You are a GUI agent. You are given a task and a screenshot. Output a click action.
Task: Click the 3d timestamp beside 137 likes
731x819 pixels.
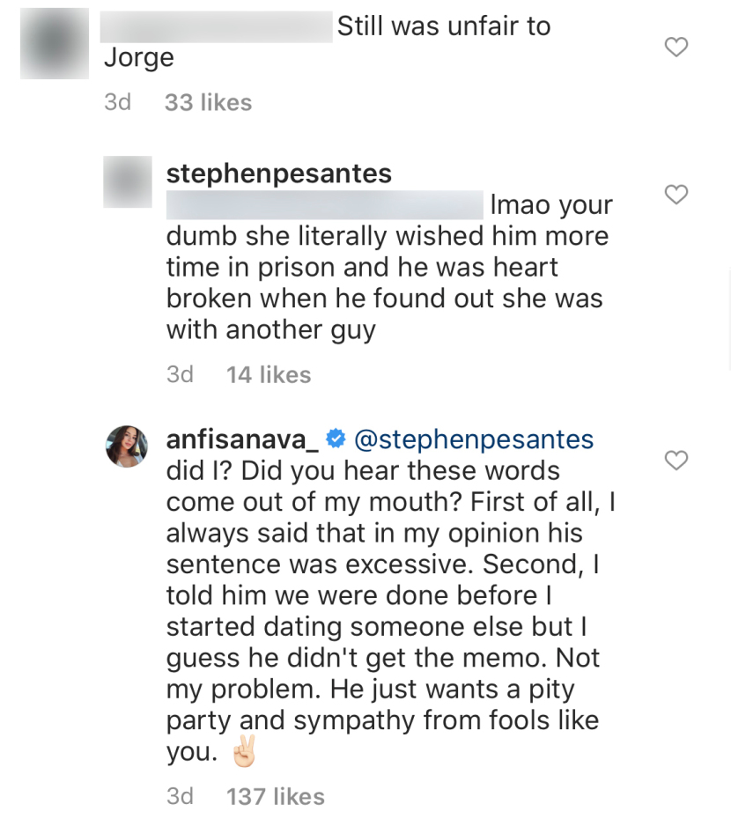coord(180,796)
